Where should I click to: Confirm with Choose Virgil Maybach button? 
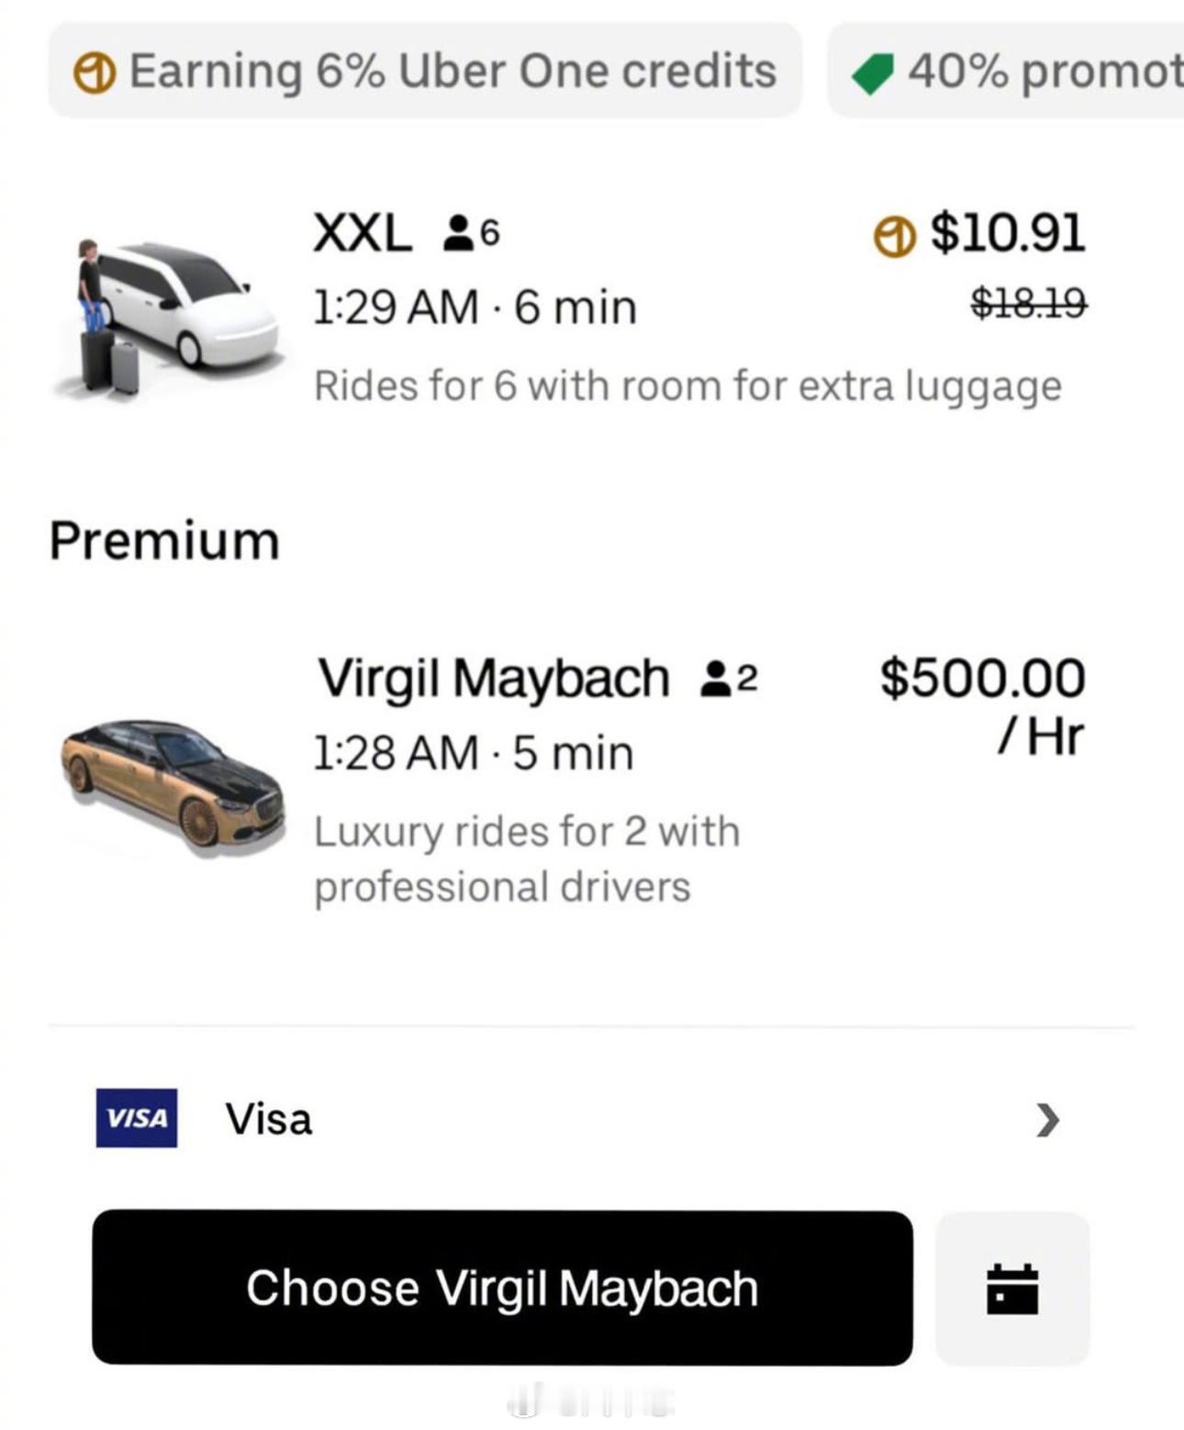point(502,1288)
